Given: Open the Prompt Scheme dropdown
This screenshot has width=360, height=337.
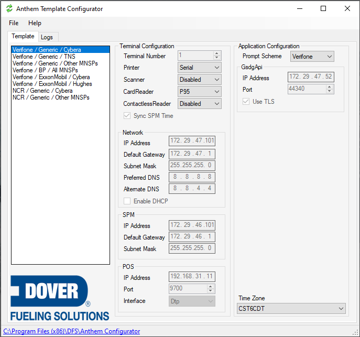Looking at the screenshot, I should (312, 57).
